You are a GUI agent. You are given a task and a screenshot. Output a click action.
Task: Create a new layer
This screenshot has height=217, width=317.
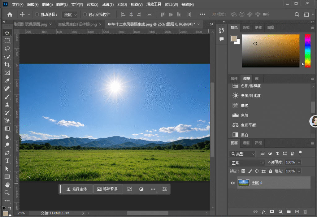[x=297, y=211]
